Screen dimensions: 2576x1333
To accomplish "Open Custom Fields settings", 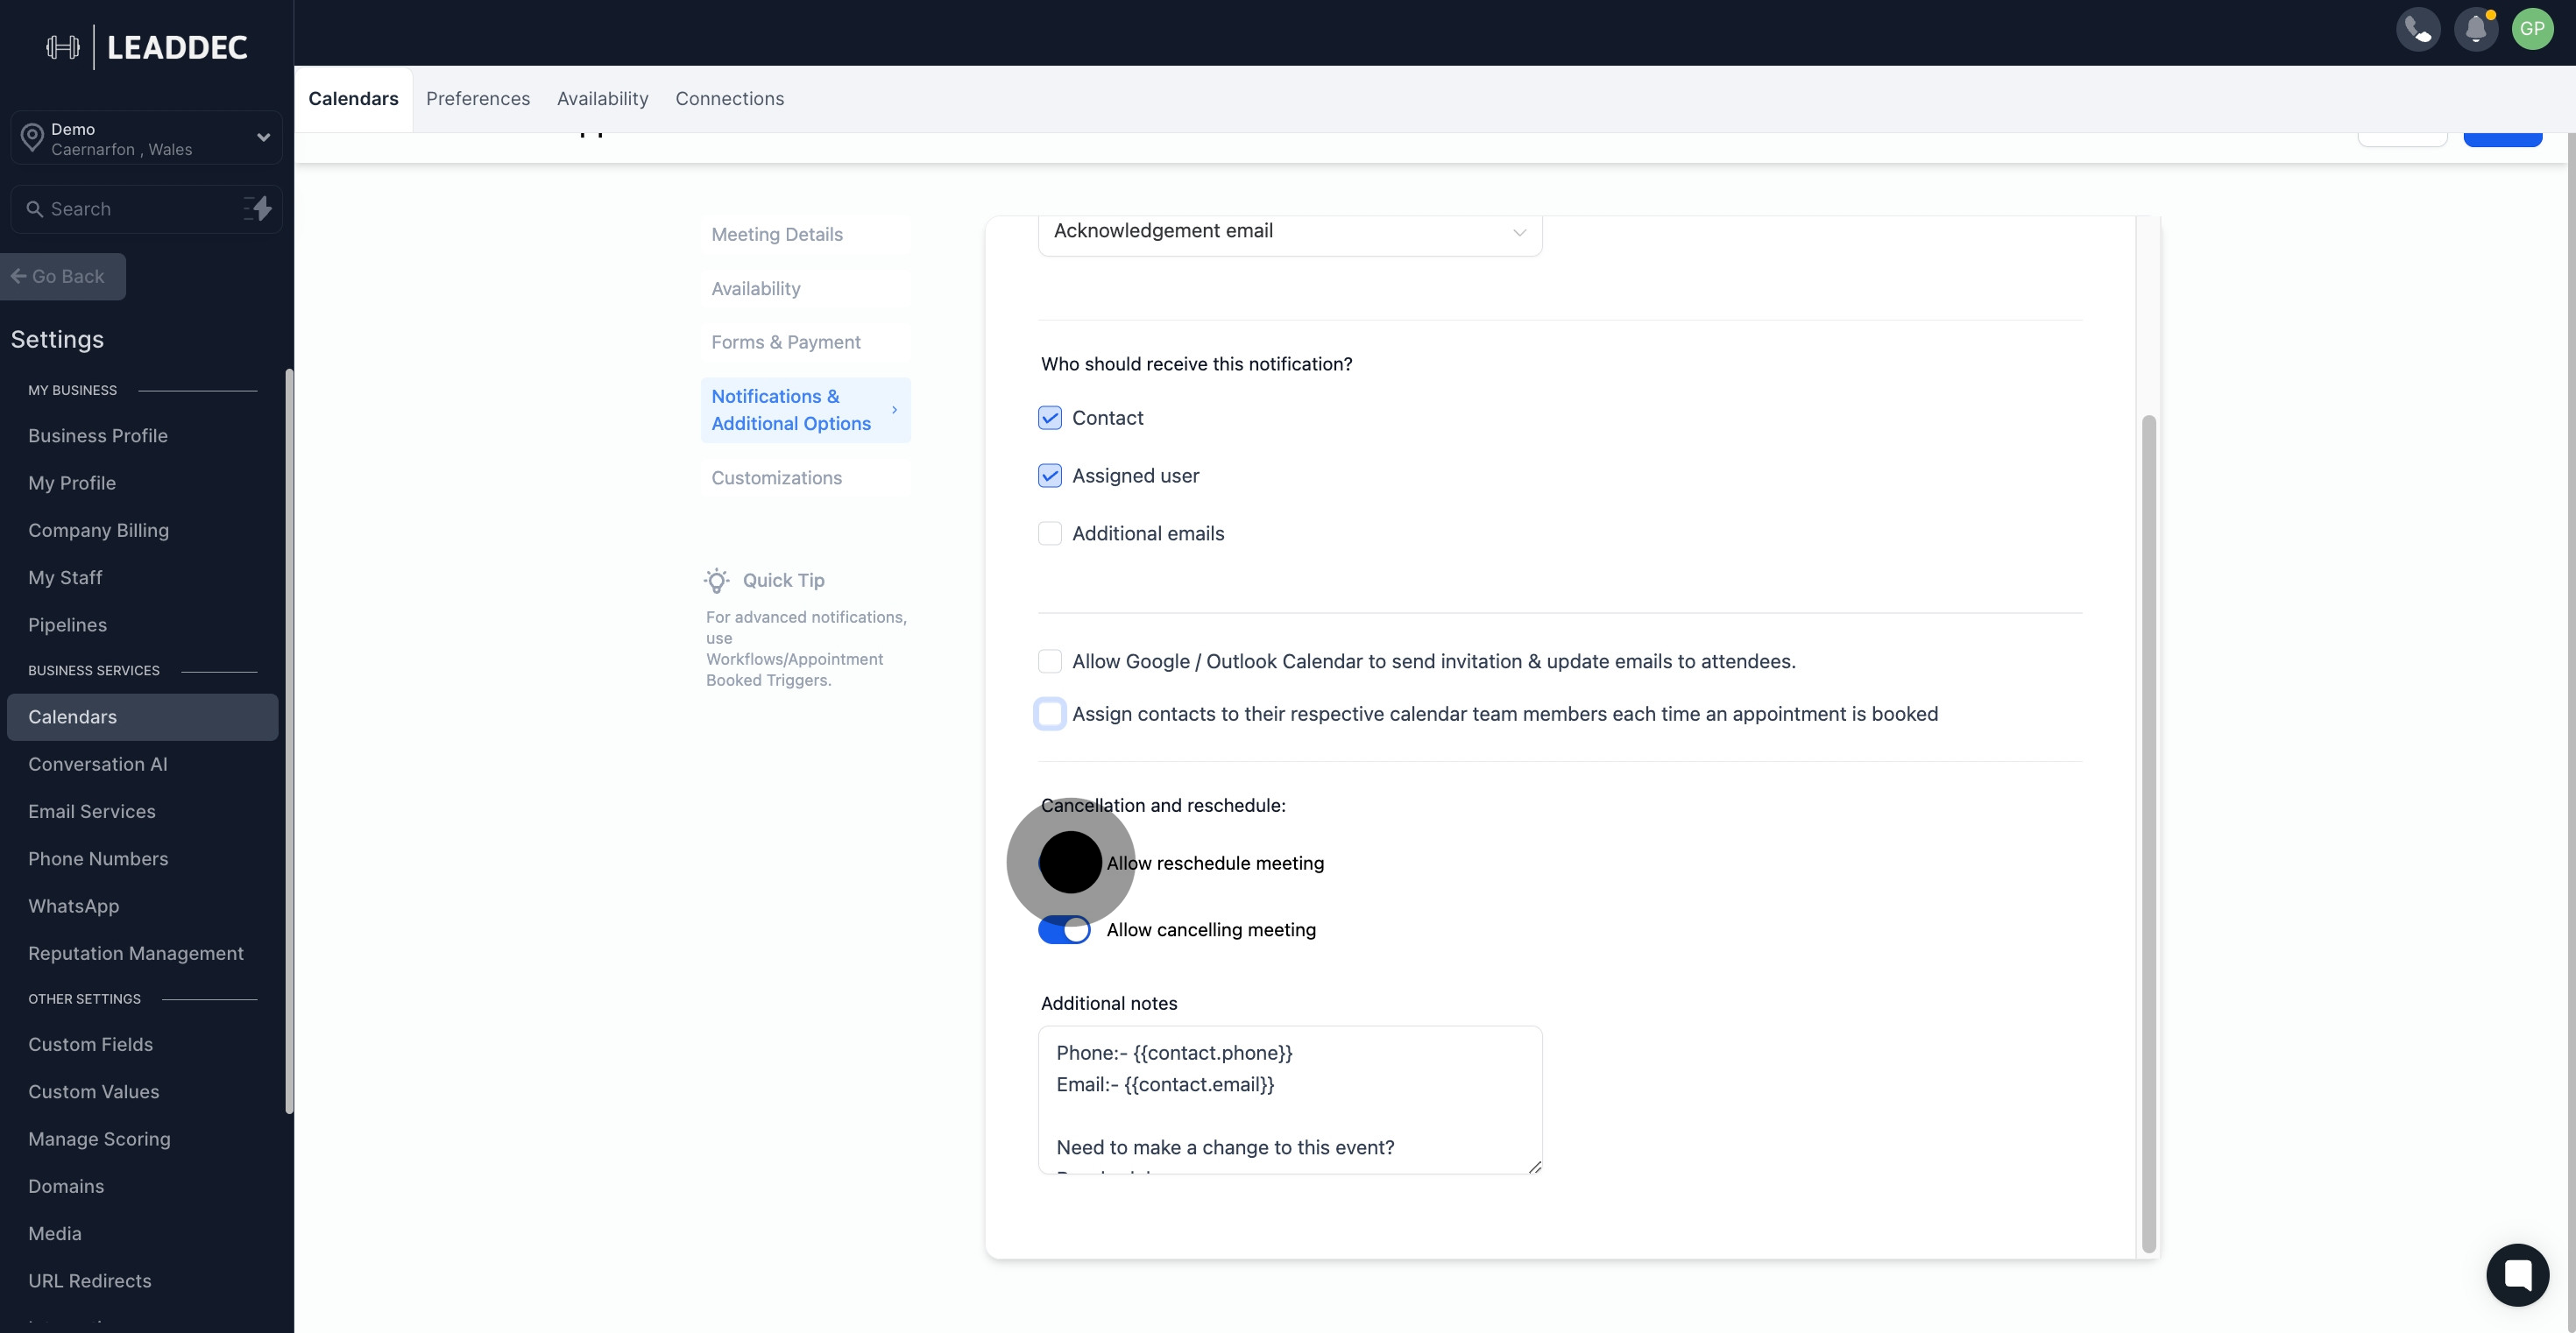I will pos(90,1045).
